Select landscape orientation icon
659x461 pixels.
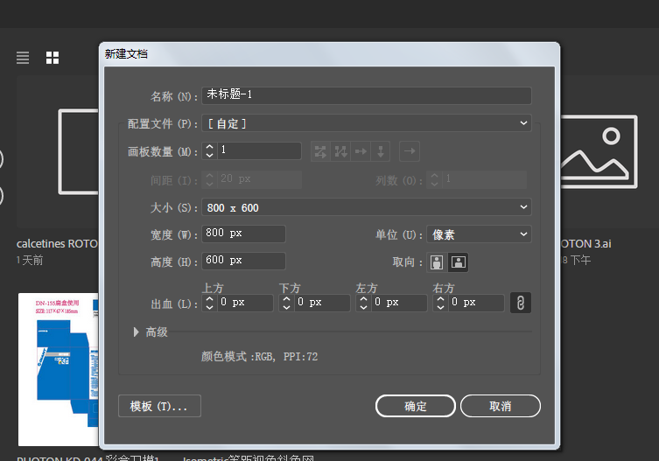pyautogui.click(x=458, y=262)
